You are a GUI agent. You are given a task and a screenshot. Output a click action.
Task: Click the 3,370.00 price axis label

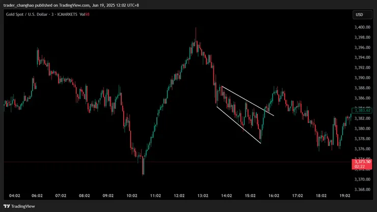[x=362, y=179]
